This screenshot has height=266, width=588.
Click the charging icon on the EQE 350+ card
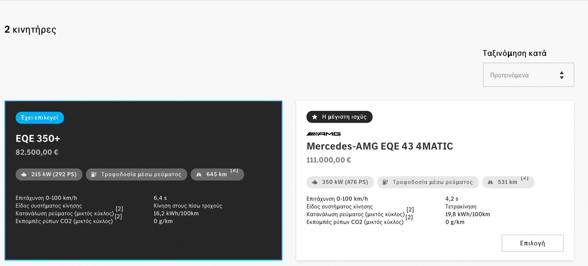click(x=94, y=174)
